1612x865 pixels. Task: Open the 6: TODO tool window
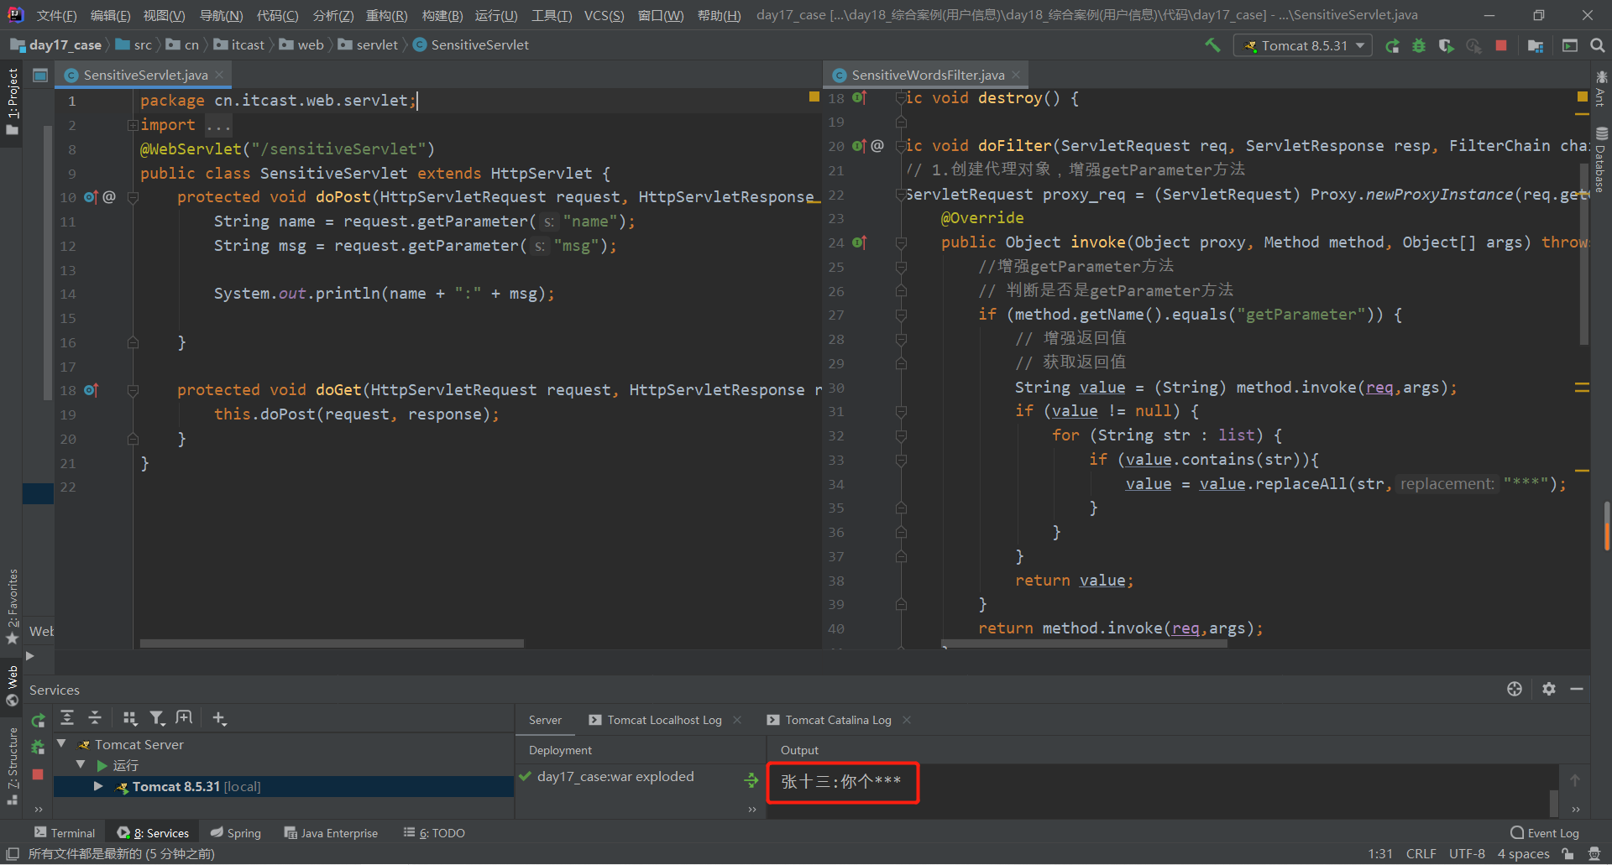pos(434,833)
